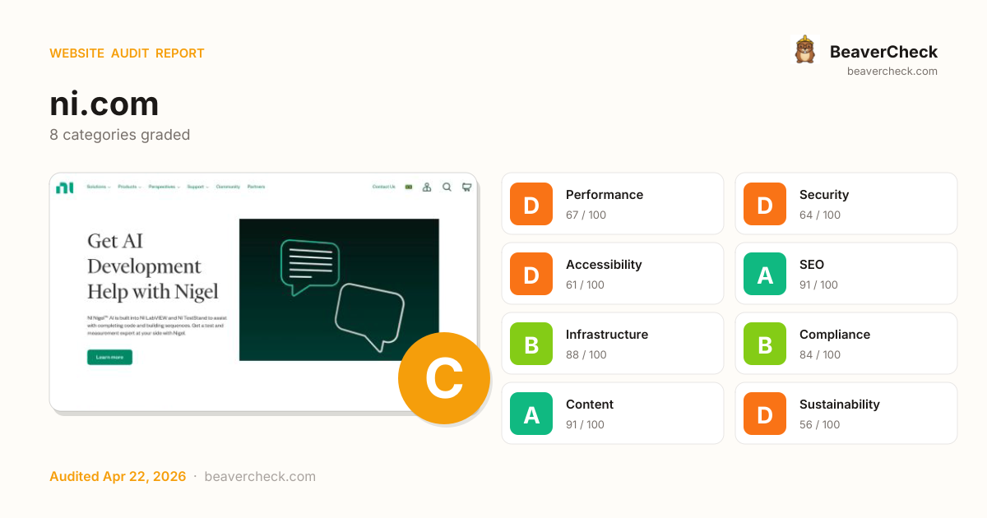Select the Sustainability score card
This screenshot has height=518, width=987.
[846, 414]
